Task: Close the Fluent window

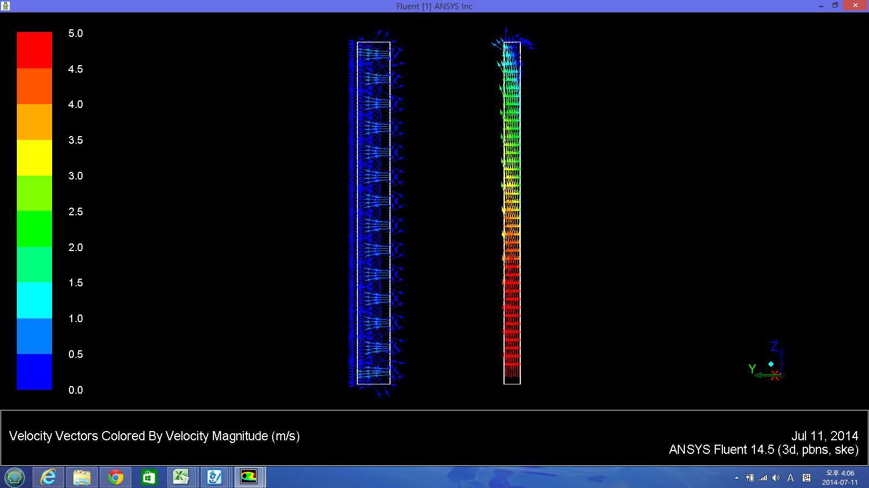Action: [855, 5]
